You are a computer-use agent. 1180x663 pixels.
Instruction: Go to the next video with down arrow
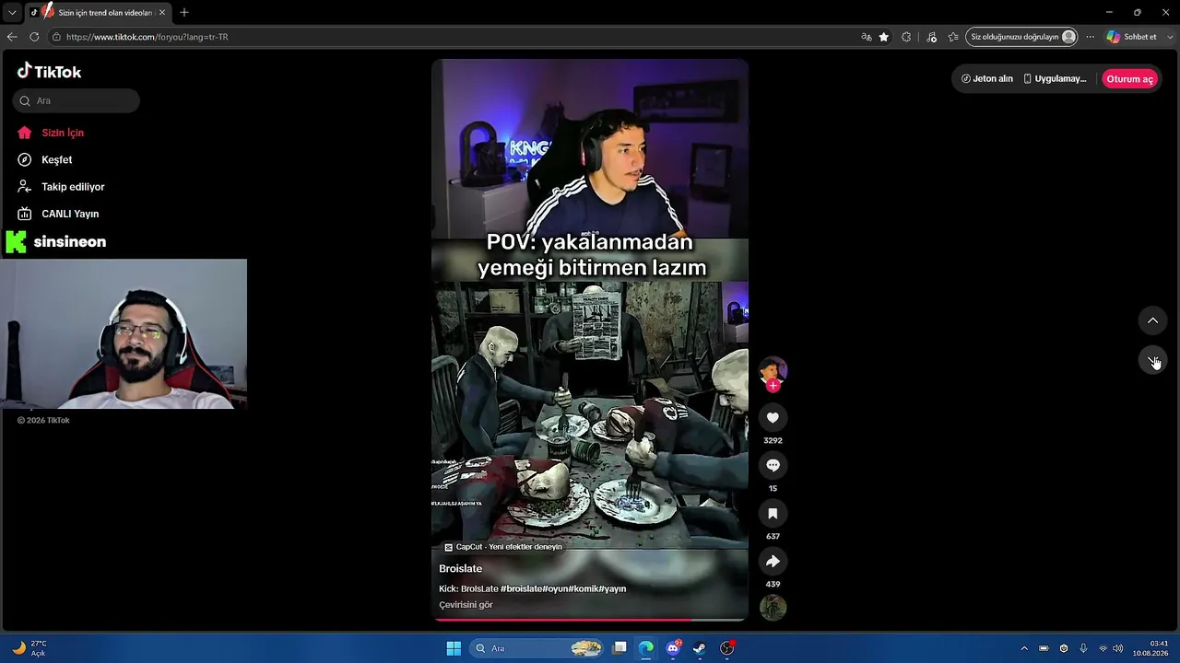1152,360
